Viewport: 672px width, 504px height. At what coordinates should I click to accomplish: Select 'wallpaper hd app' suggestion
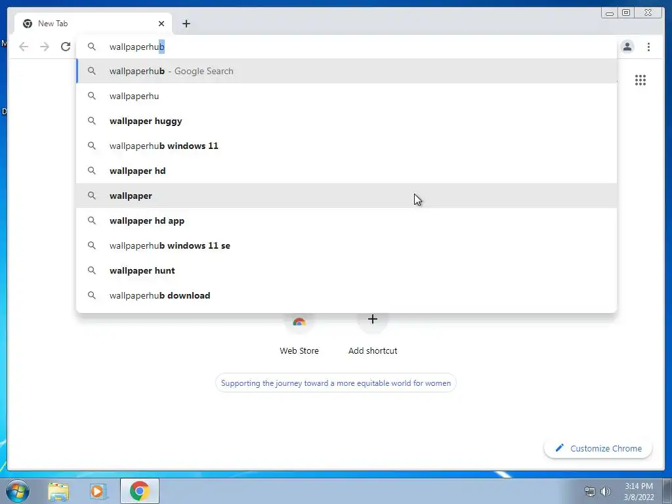tap(346, 220)
